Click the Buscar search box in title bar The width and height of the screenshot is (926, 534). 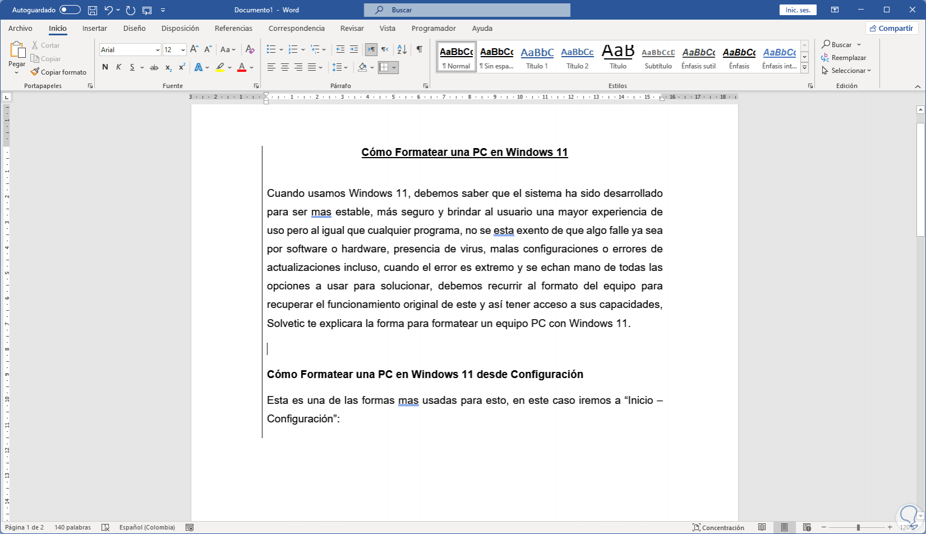pyautogui.click(x=467, y=10)
